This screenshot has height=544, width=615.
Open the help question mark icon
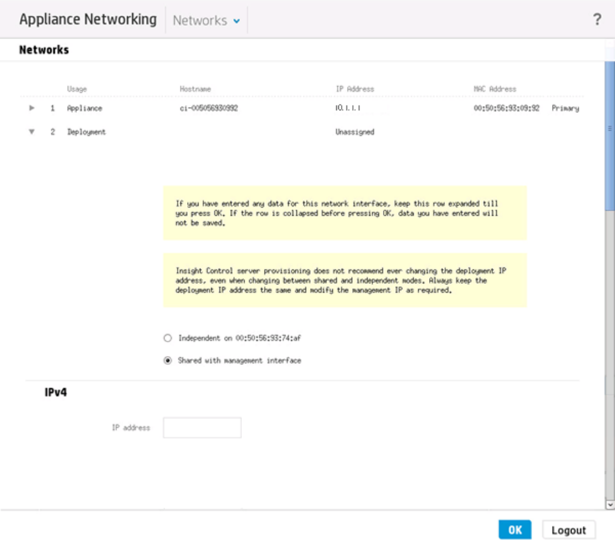(x=597, y=20)
